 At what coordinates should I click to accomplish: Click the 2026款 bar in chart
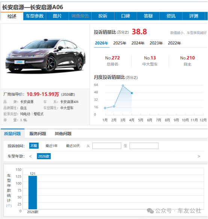(x=33, y=192)
